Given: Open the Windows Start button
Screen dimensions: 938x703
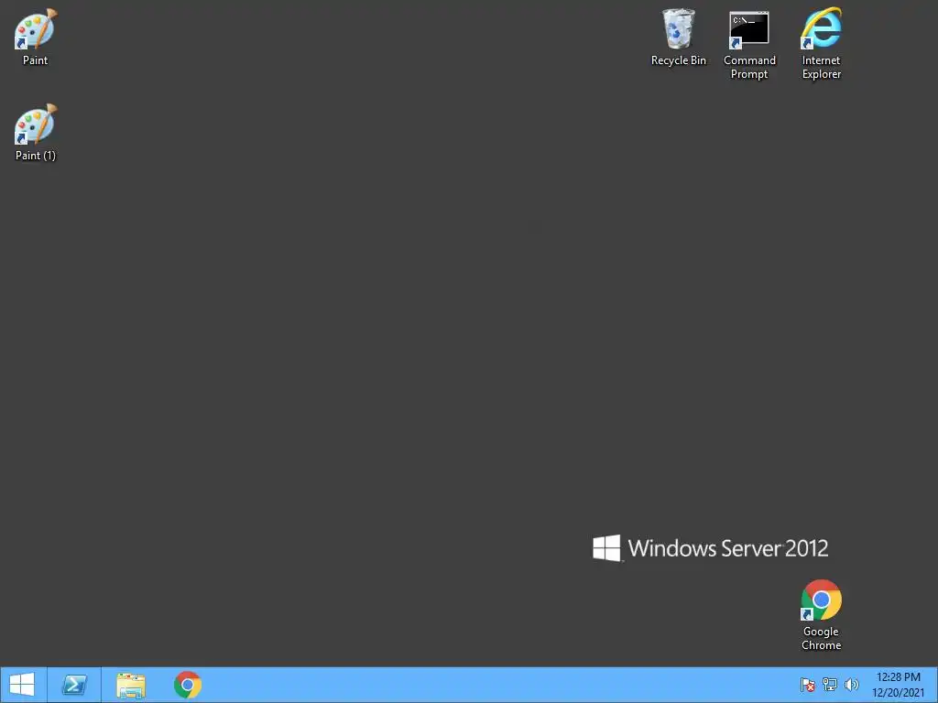Looking at the screenshot, I should click(x=23, y=685).
